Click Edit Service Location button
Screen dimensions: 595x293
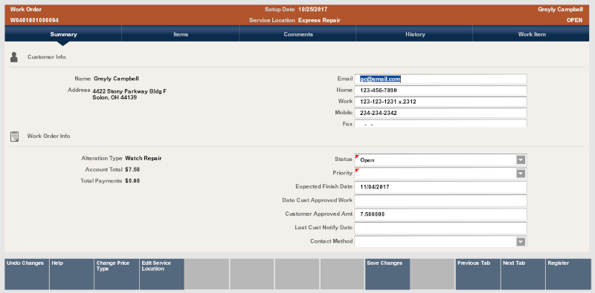click(x=162, y=274)
